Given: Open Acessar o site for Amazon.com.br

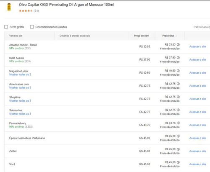Looking at the screenshot, I should pyautogui.click(x=197, y=46).
